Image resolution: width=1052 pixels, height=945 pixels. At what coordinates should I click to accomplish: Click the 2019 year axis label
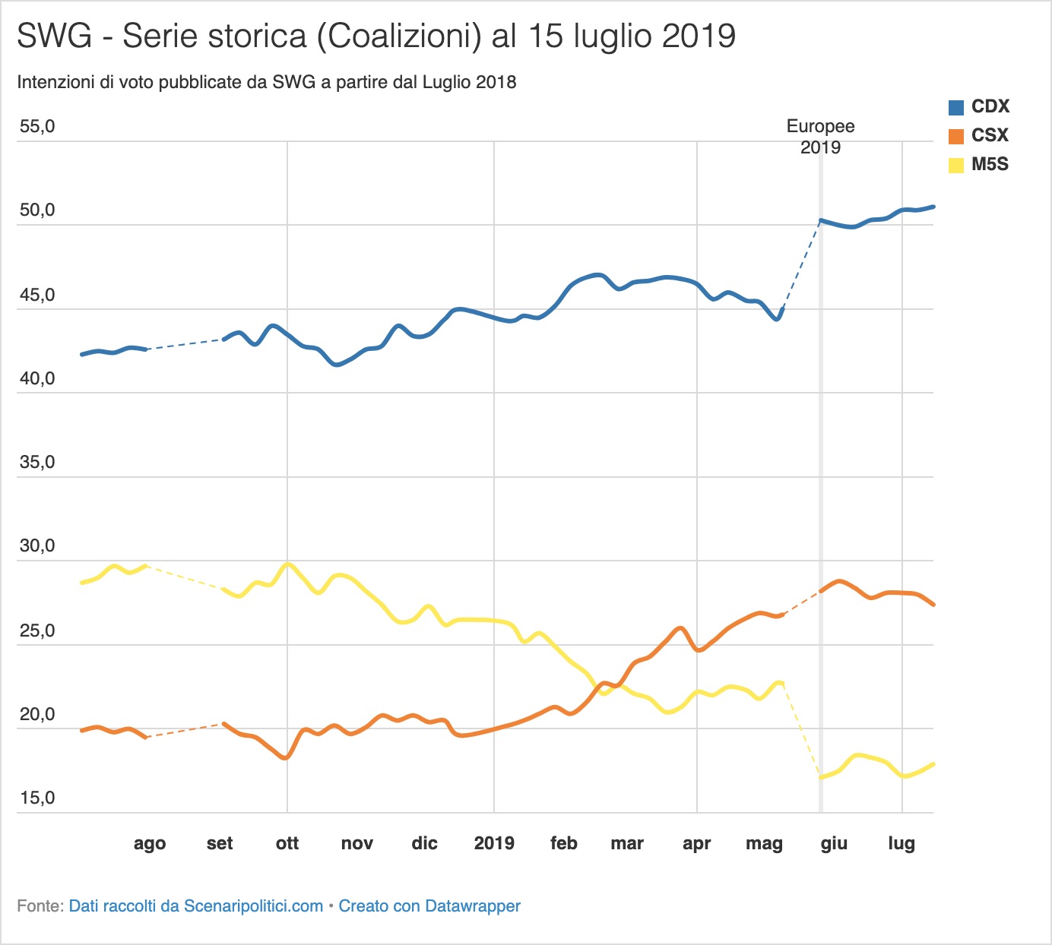click(x=494, y=843)
